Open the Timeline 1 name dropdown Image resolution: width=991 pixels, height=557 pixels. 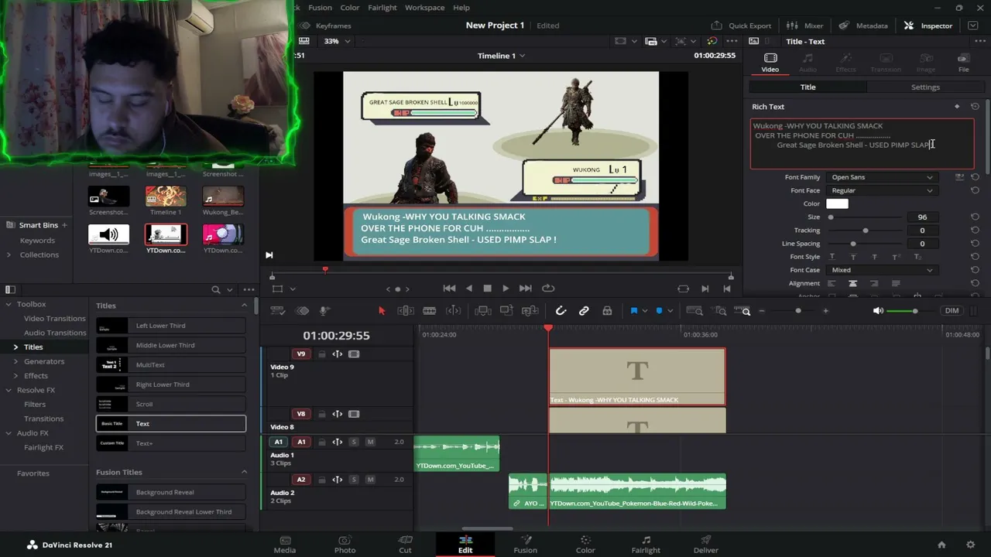[501, 56]
